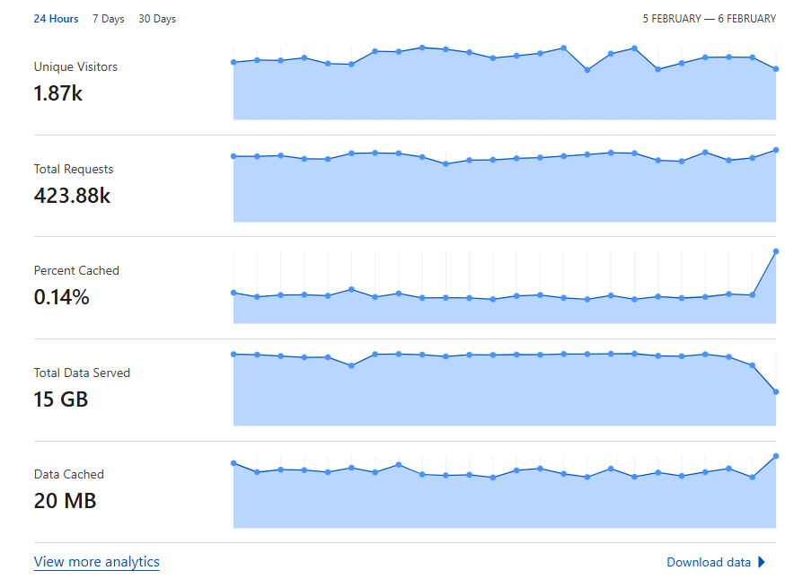Click the Download data link

[709, 562]
